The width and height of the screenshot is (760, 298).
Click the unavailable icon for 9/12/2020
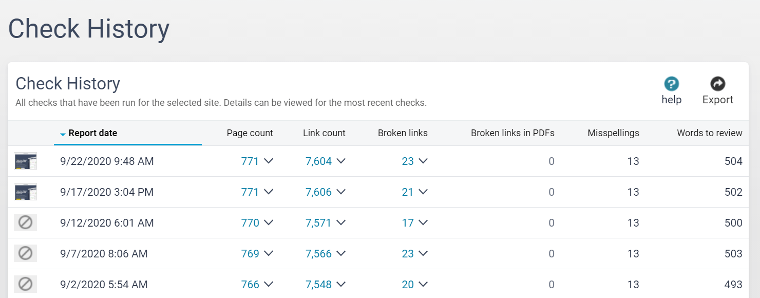25,222
